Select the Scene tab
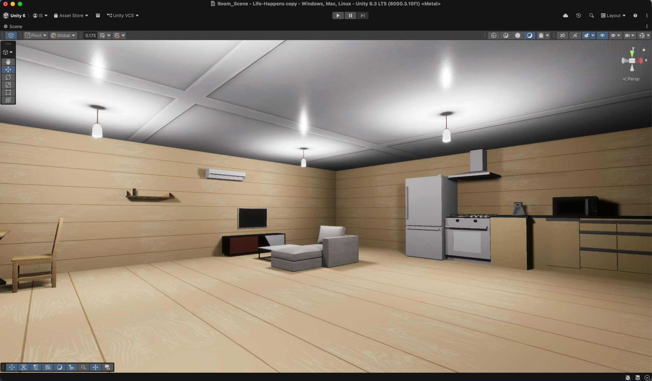 tap(13, 26)
